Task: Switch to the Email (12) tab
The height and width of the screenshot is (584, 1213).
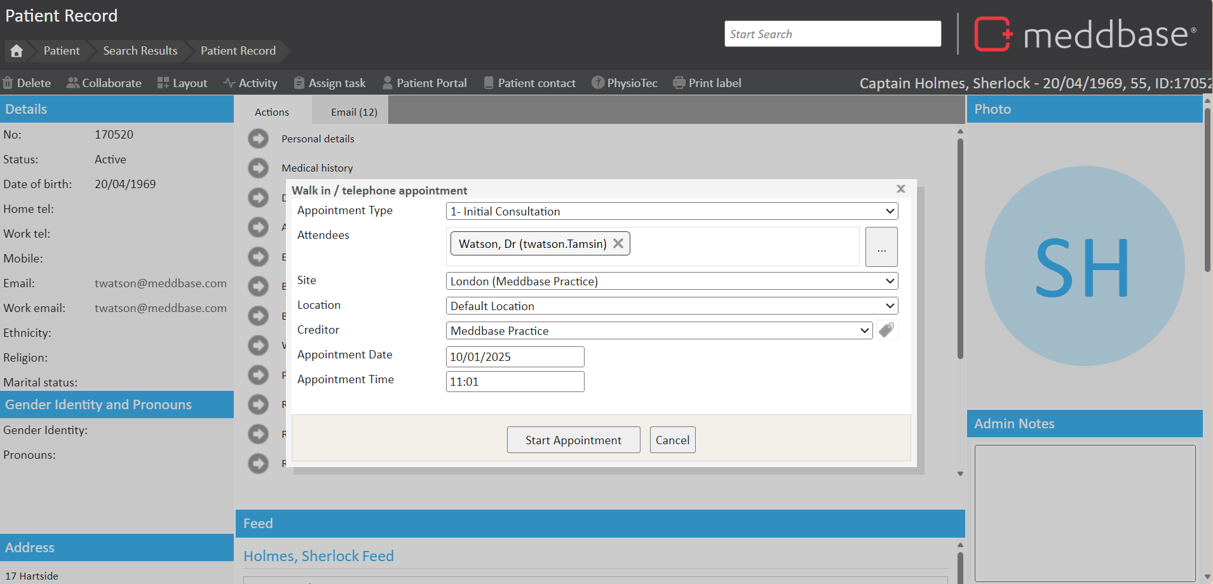Action: click(354, 112)
